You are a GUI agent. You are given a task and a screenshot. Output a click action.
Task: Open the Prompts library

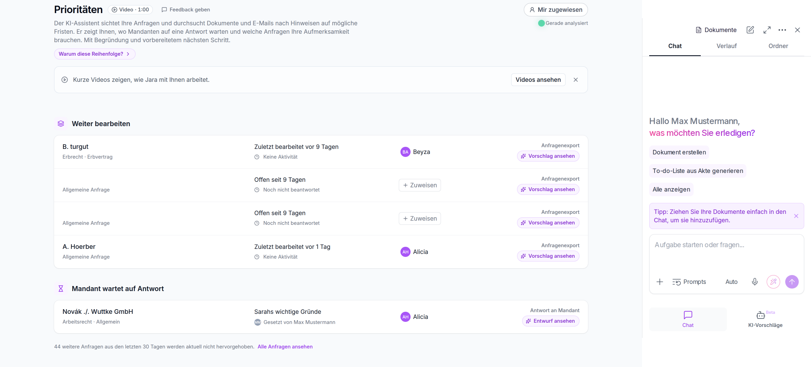[x=689, y=282]
